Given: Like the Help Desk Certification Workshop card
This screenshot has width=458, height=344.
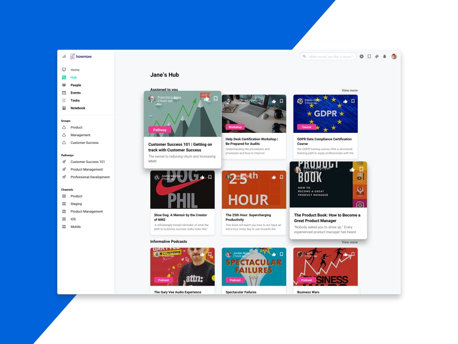Looking at the screenshot, I should pyautogui.click(x=274, y=101).
